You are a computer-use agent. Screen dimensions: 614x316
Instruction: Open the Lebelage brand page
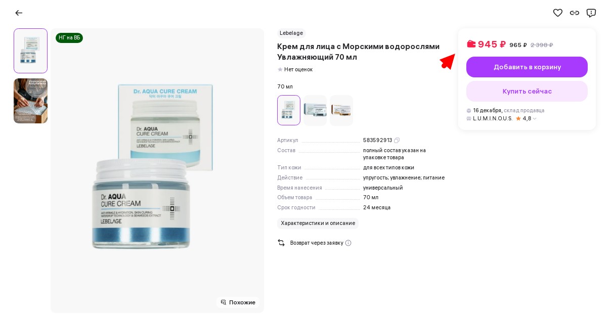pyautogui.click(x=291, y=33)
